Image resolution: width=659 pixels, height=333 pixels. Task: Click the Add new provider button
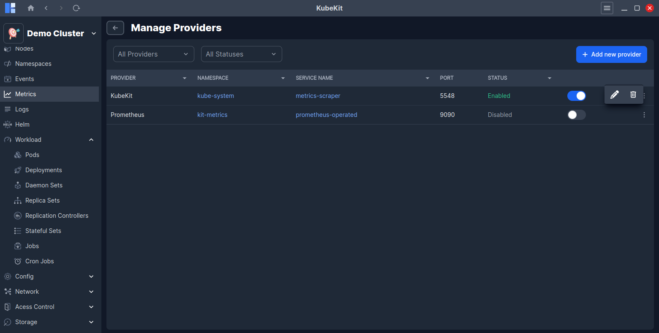pyautogui.click(x=611, y=54)
